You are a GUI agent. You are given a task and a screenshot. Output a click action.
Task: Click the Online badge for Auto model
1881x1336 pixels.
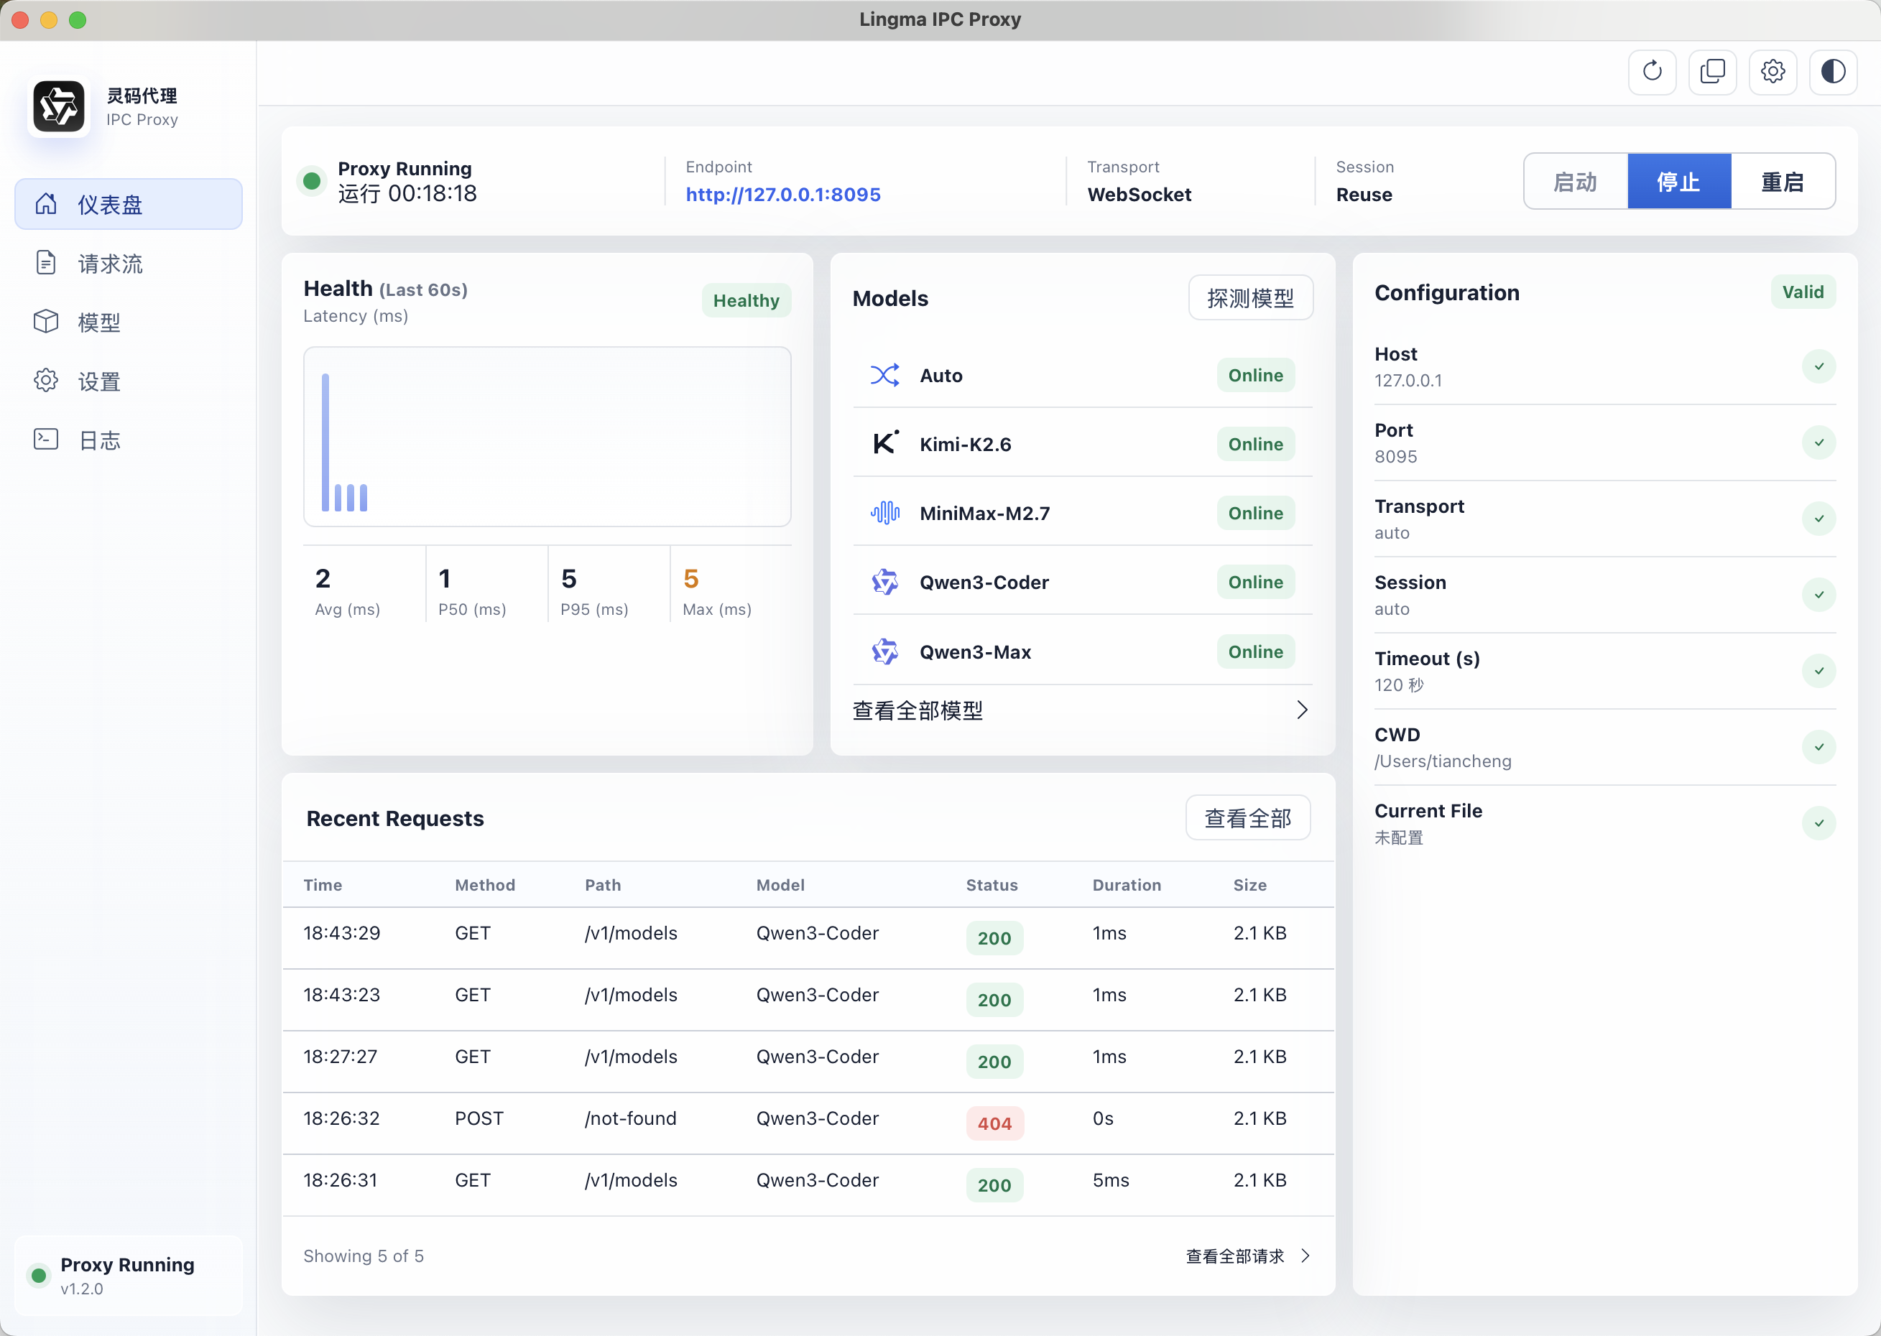tap(1256, 375)
